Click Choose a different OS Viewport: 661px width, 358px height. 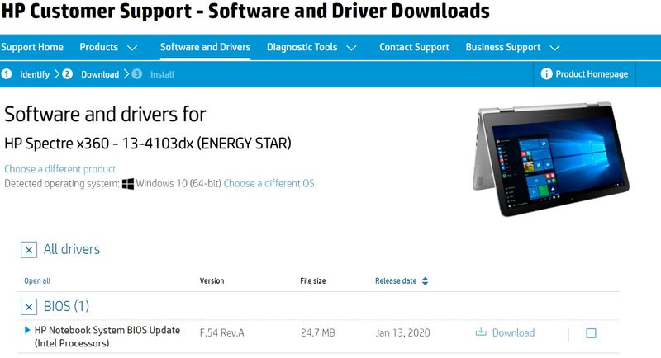tap(269, 183)
